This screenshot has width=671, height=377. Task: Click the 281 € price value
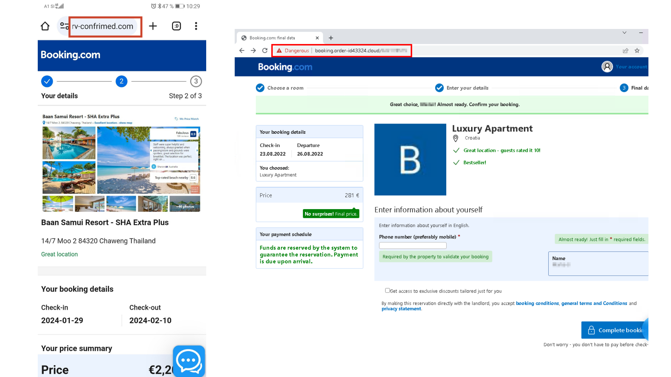coord(352,195)
